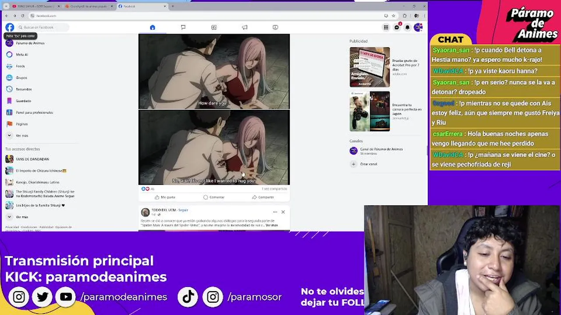Focus the Buscar en Facebook search field
Screen dimensions: 561x315
pos(43,27)
